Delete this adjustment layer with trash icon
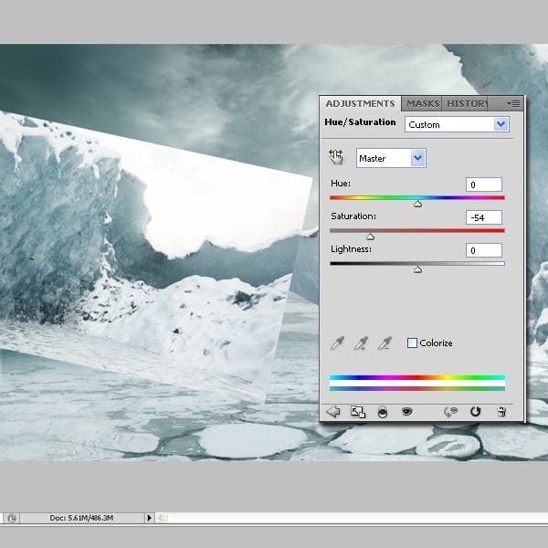 tap(501, 412)
